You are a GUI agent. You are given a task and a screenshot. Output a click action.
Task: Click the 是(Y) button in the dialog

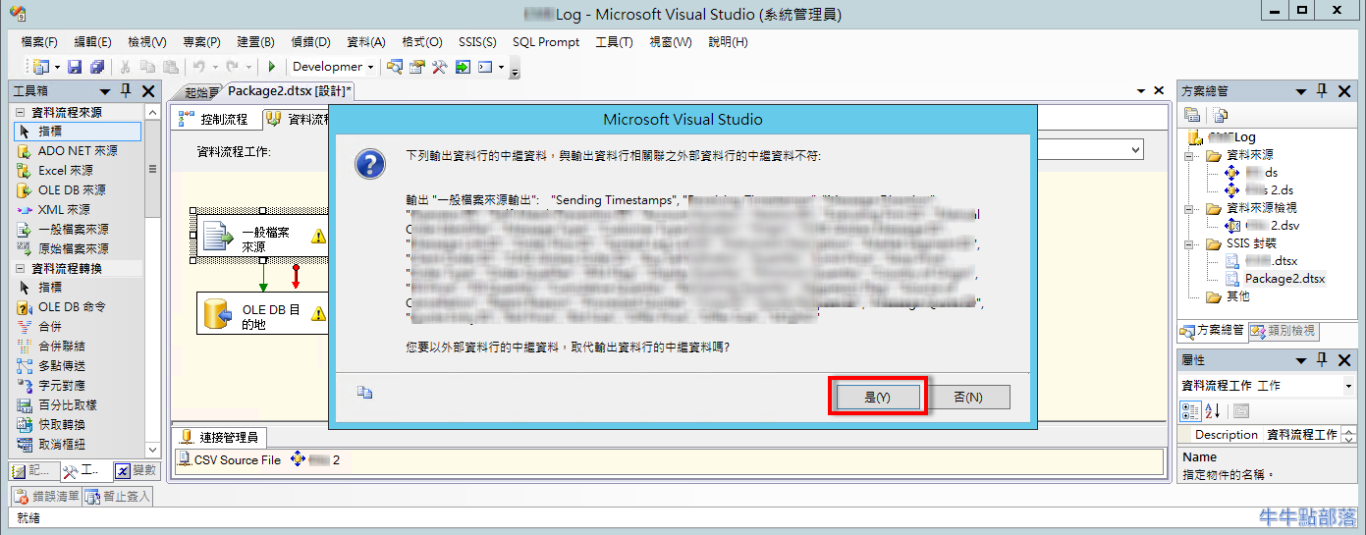tap(877, 397)
